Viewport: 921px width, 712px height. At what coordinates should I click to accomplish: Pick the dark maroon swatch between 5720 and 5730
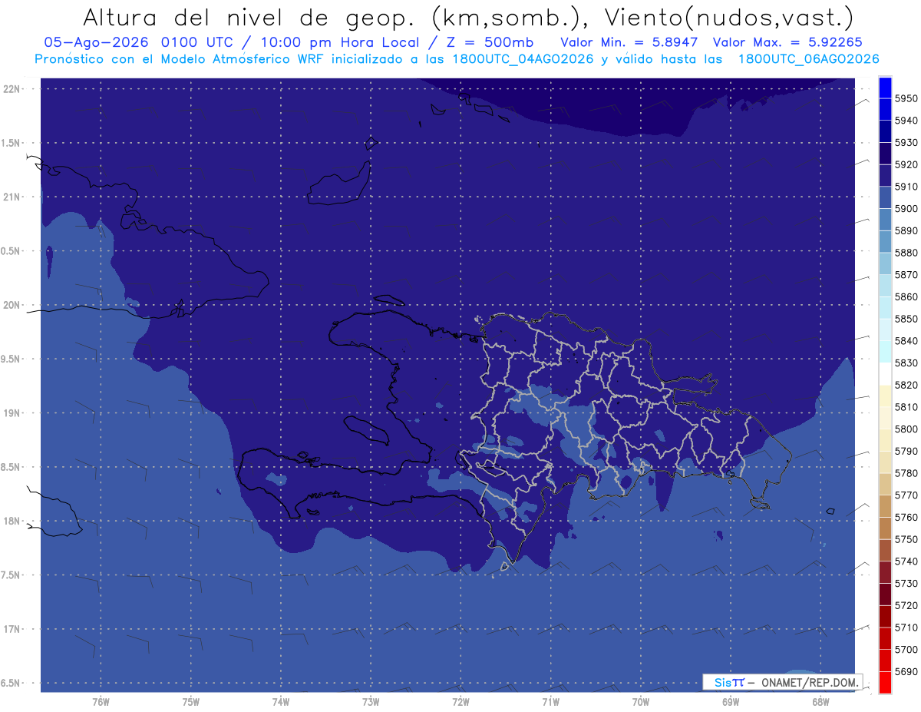point(885,594)
